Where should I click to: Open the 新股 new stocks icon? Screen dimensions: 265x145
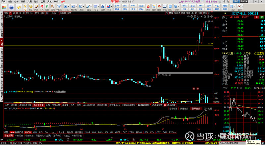[170, 6]
